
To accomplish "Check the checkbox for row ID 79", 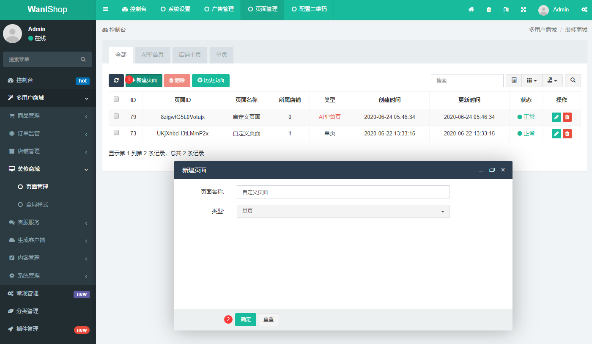I will click(x=116, y=116).
